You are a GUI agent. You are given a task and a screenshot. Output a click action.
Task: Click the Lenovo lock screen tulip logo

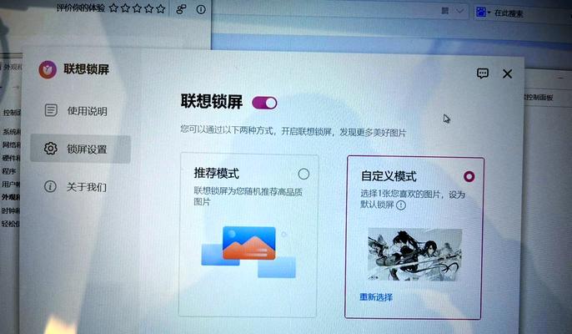pos(48,69)
